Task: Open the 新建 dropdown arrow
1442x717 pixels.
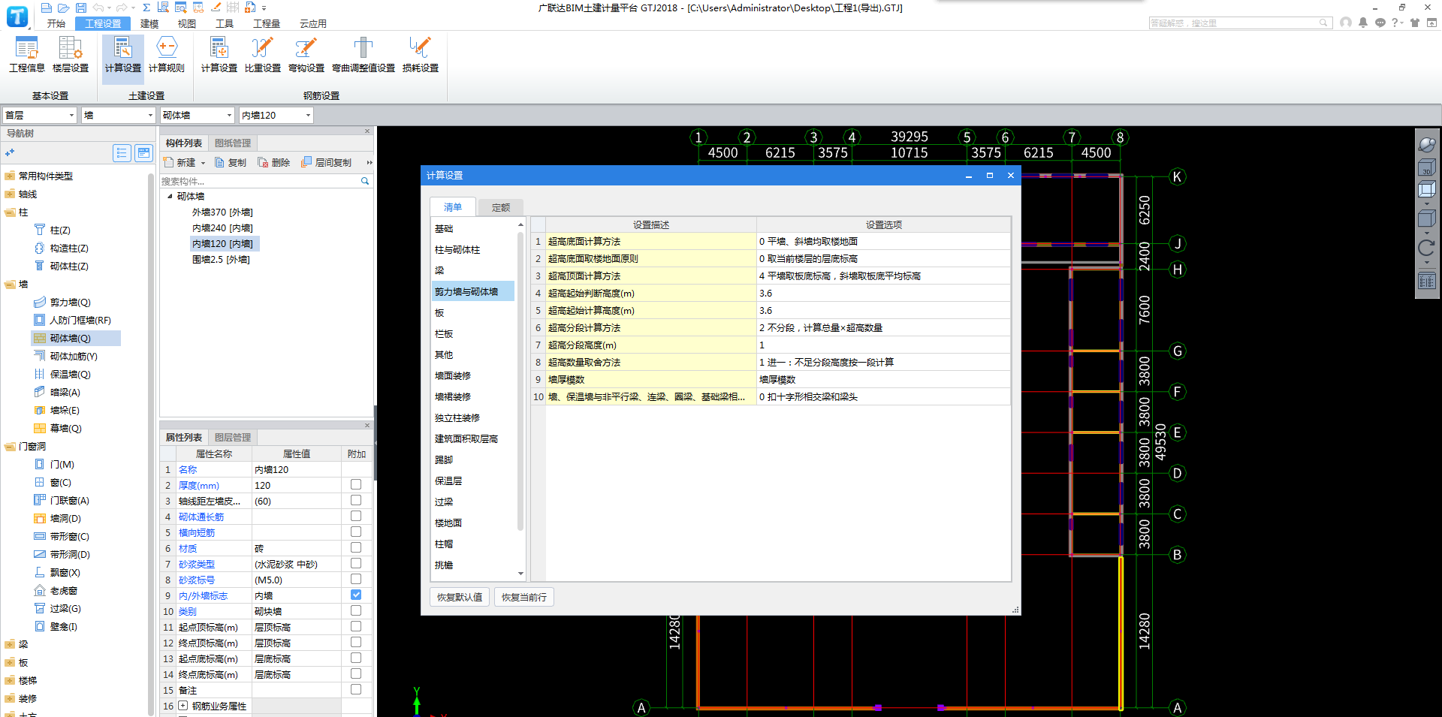Action: [x=203, y=163]
